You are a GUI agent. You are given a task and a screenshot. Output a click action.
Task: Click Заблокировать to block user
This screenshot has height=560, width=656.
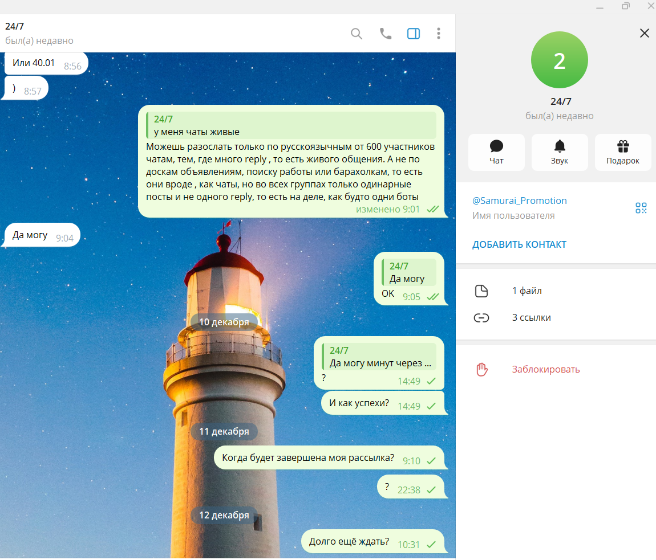tap(545, 369)
